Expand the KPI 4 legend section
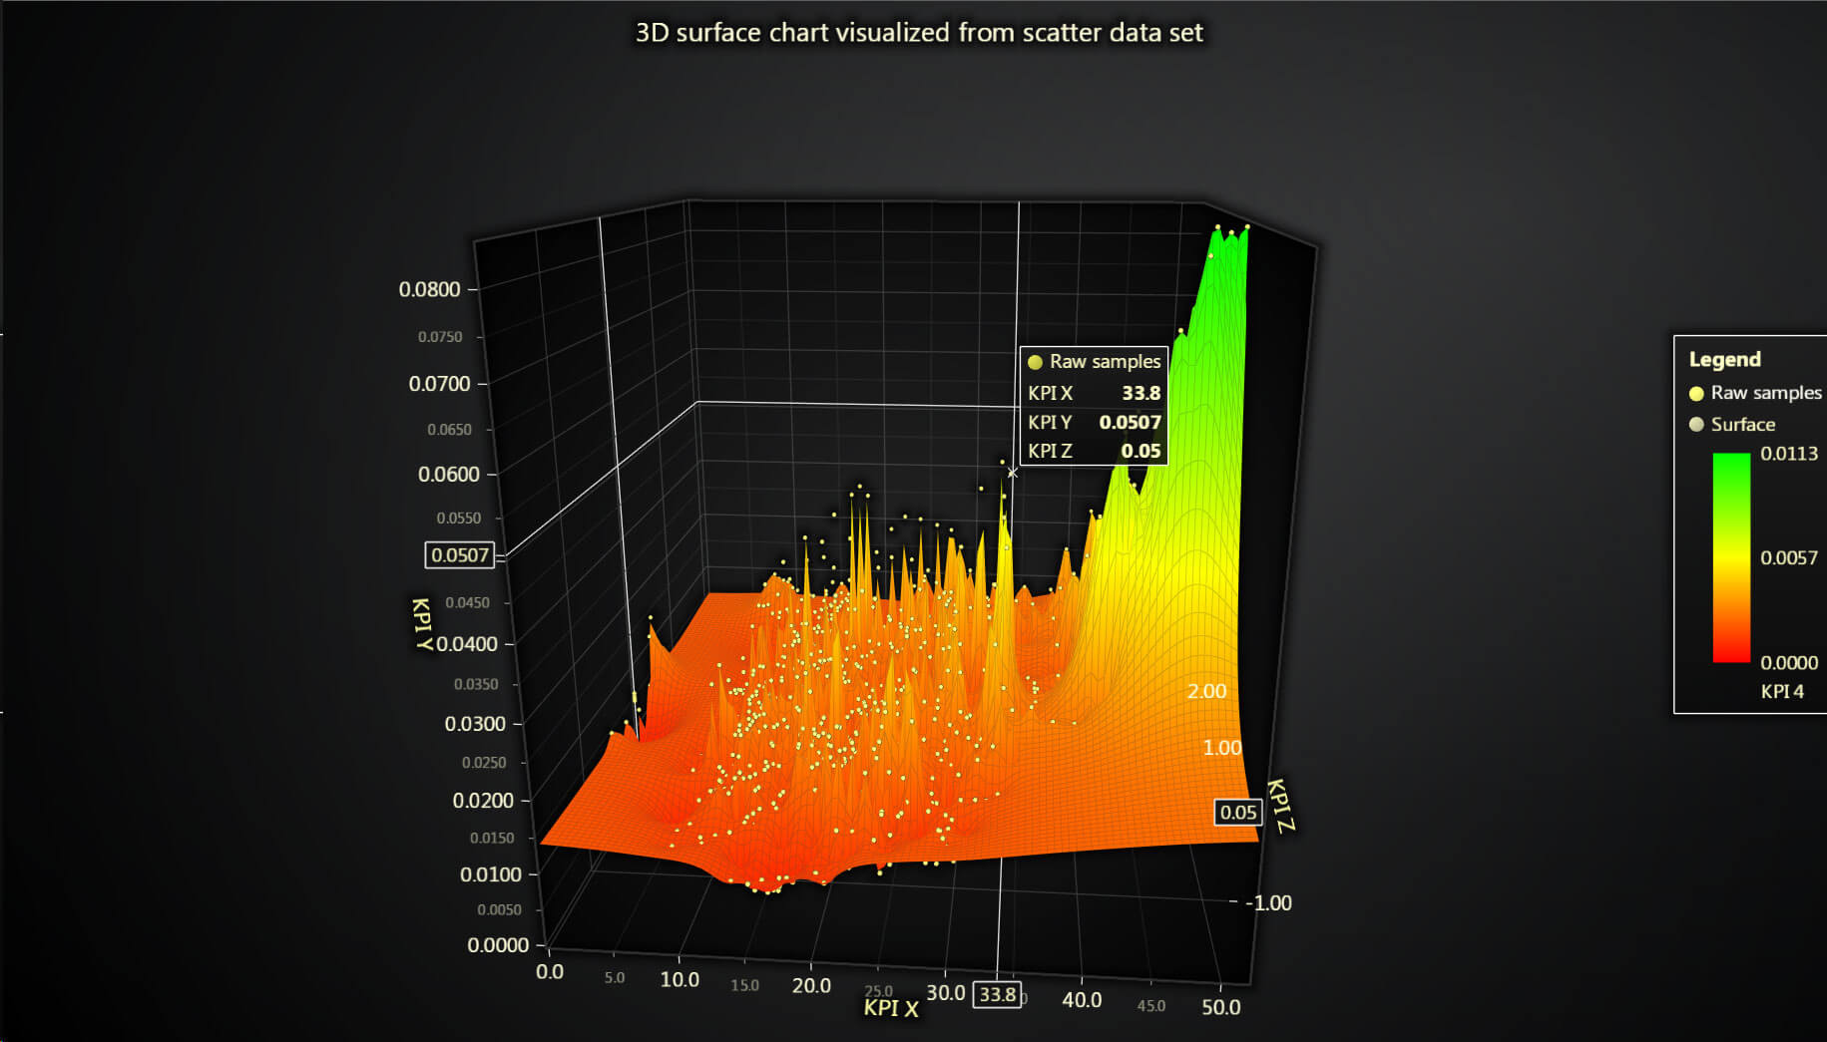The width and height of the screenshot is (1827, 1042). point(1781,690)
